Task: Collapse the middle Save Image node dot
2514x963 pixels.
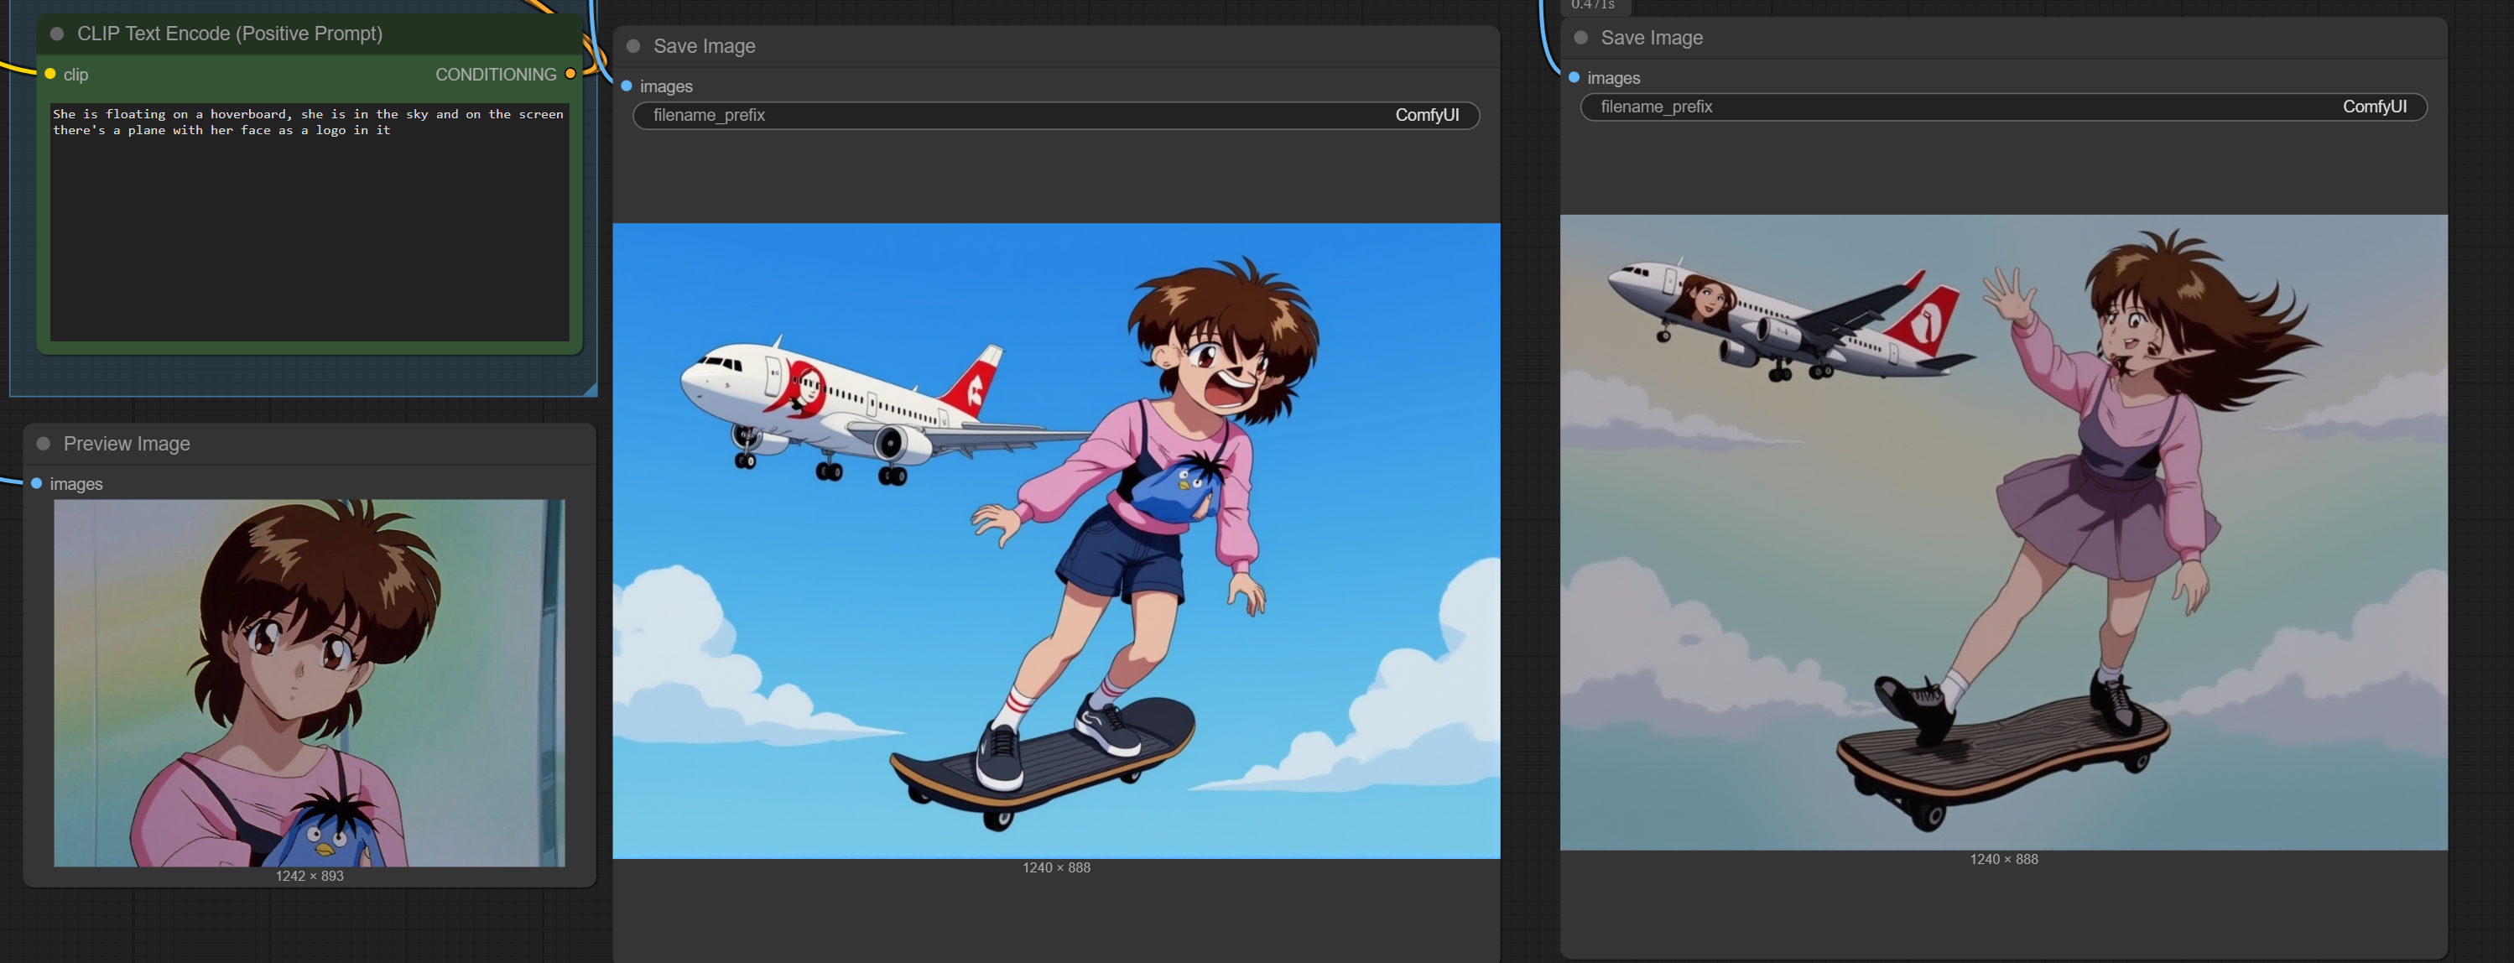Action: tap(633, 46)
